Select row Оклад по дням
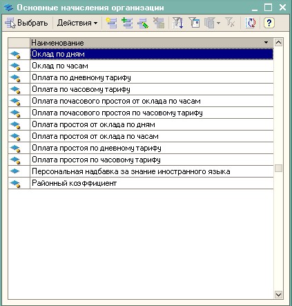Image resolution: width=292 pixels, height=306 pixels. (152, 54)
